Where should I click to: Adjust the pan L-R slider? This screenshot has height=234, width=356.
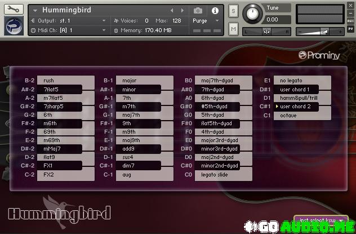tap(267, 32)
